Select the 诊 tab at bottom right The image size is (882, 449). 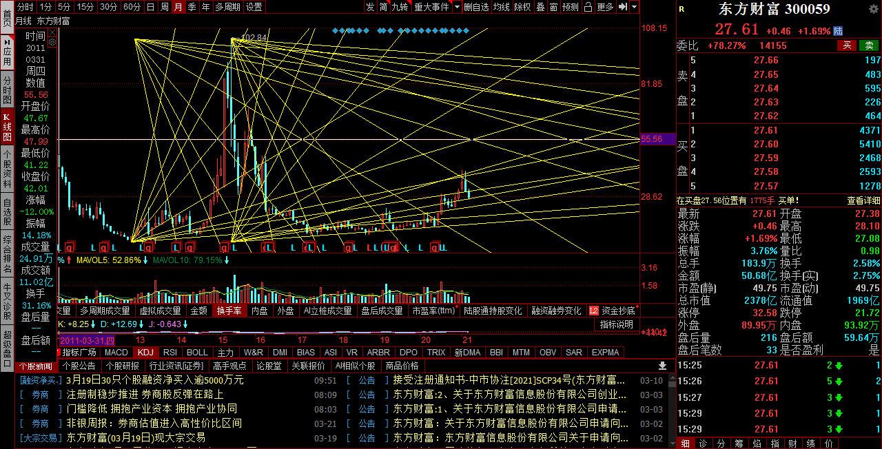702,443
